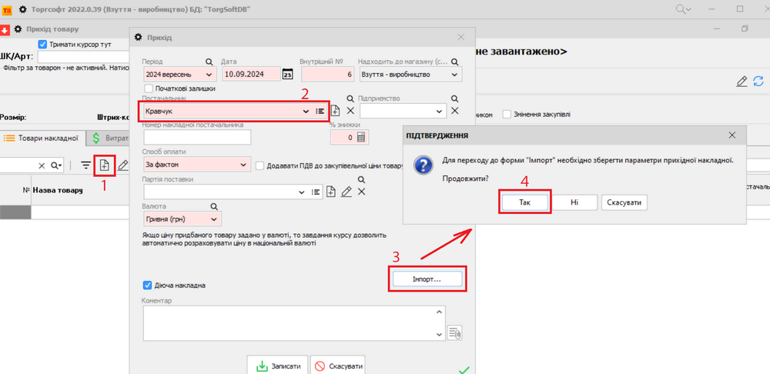
Task: Click the add new document icon in toolbar
Action: (104, 165)
